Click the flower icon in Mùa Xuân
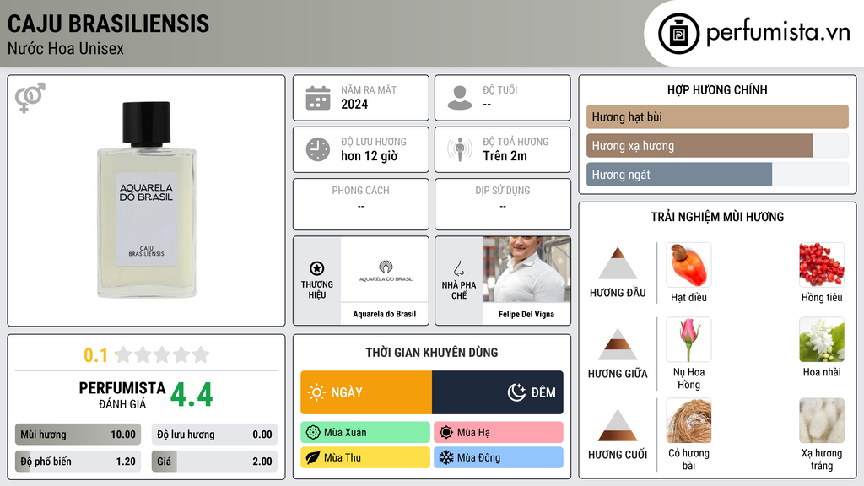This screenshot has width=864, height=486. point(312,433)
